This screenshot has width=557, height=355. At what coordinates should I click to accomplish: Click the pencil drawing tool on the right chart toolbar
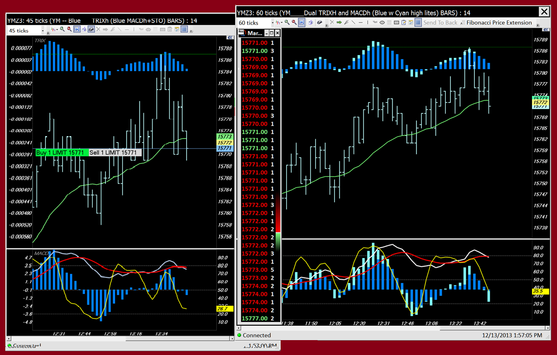[346, 23]
